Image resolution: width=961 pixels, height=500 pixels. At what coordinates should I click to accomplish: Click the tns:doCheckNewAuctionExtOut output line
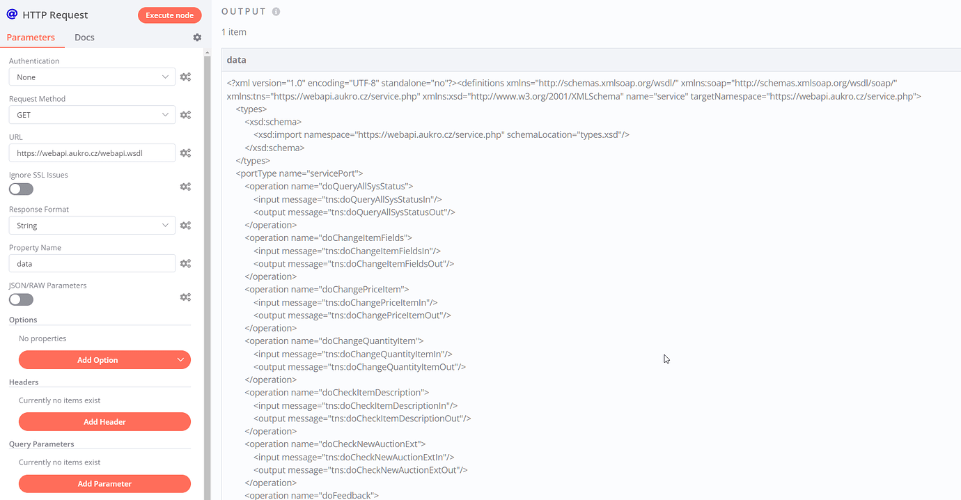(361, 469)
